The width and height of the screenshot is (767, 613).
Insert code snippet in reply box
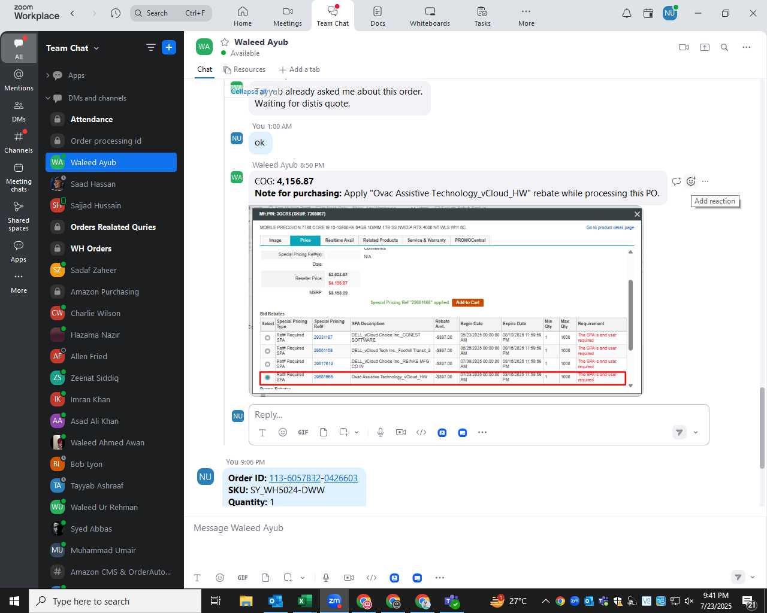421,432
